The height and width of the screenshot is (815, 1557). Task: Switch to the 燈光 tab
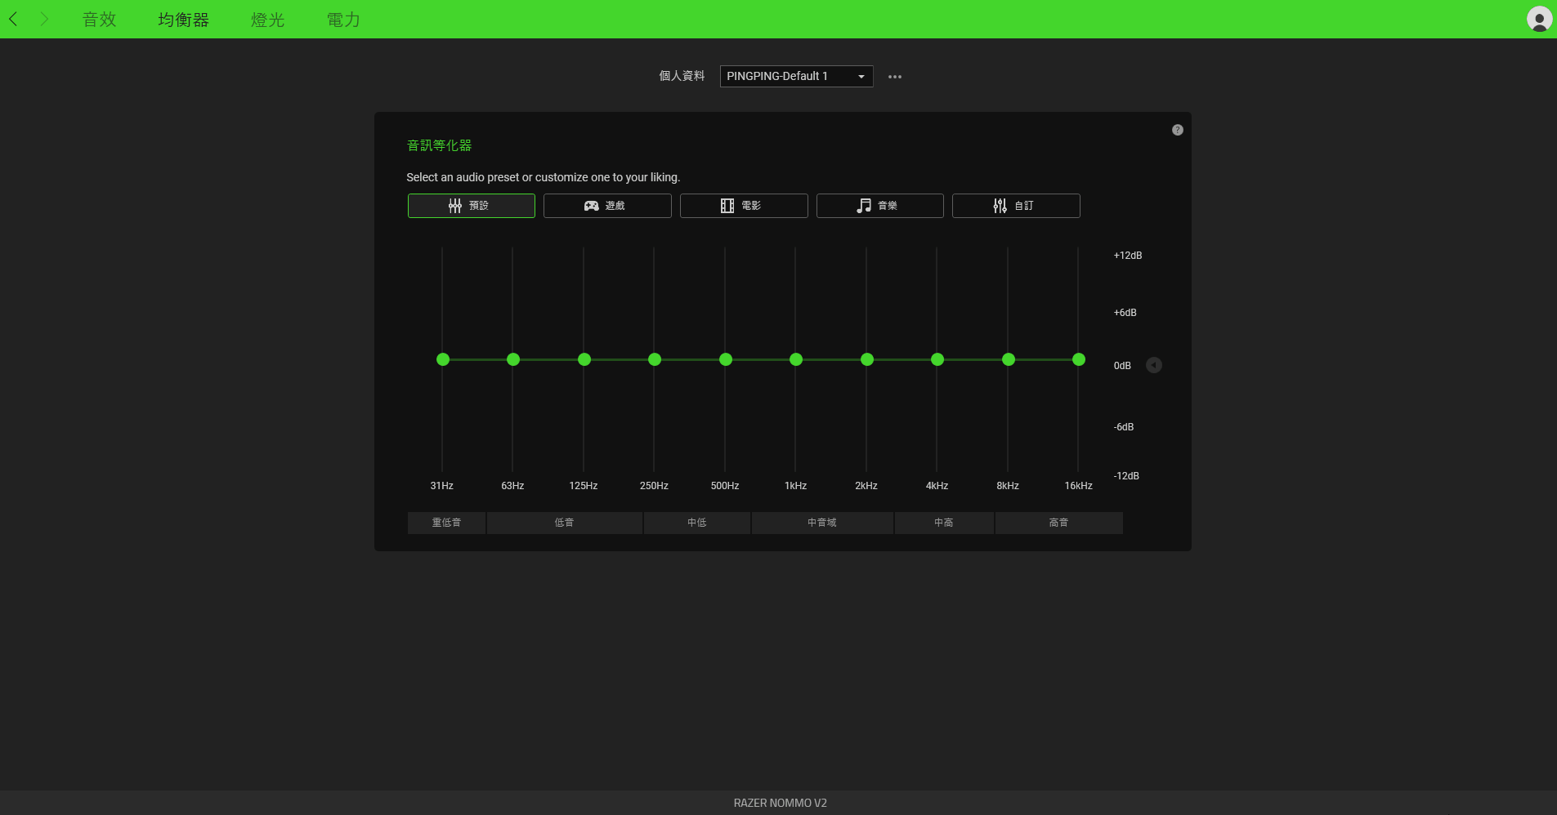[267, 20]
